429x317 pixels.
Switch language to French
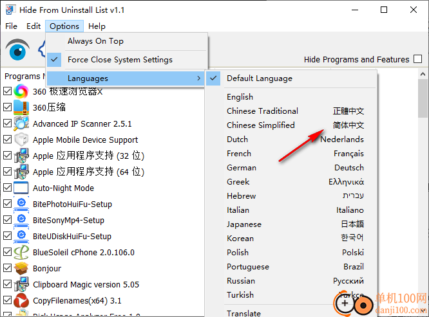tap(291, 154)
